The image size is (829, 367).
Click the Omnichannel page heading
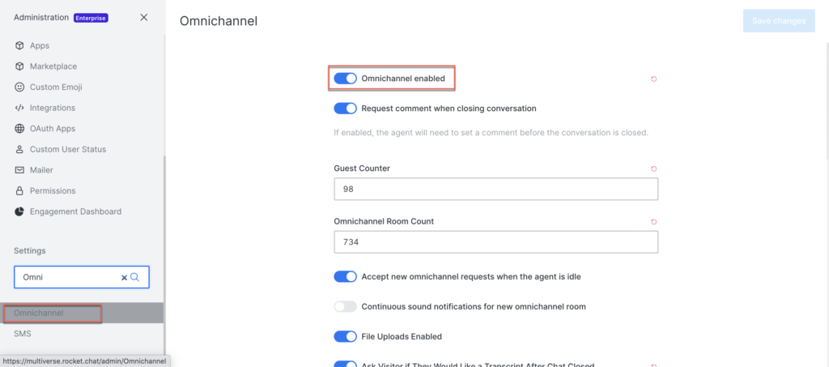point(219,21)
